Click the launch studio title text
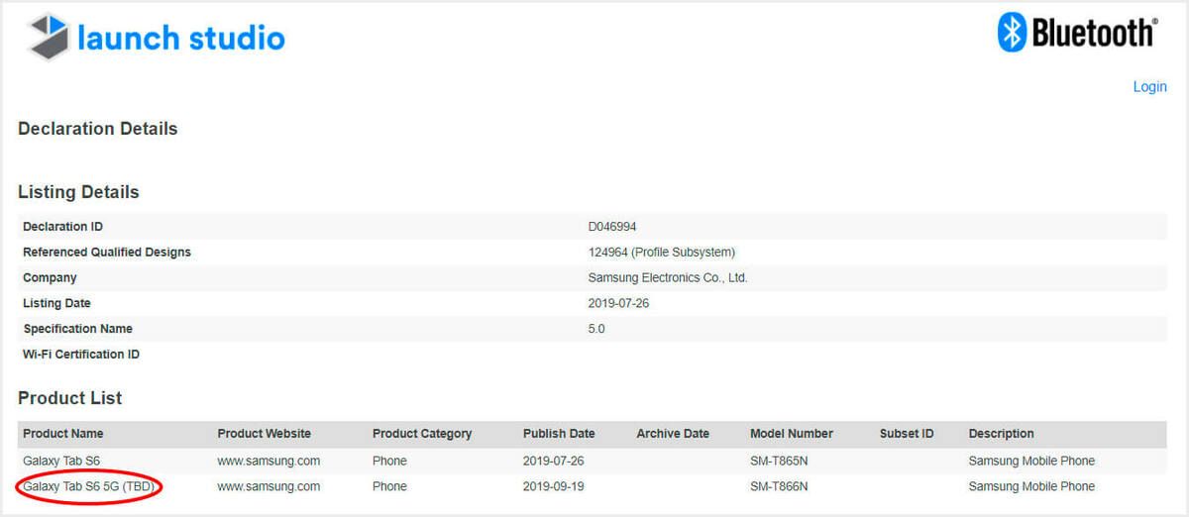The height and width of the screenshot is (517, 1189). (x=181, y=39)
